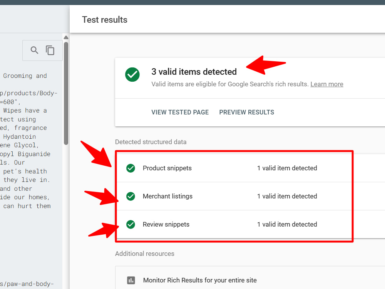Click the Product snippets green check icon
Viewport: 385px width, 289px height.
pyautogui.click(x=131, y=168)
